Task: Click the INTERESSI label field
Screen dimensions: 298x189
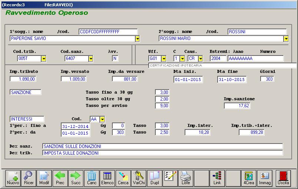Action: click(x=27, y=119)
